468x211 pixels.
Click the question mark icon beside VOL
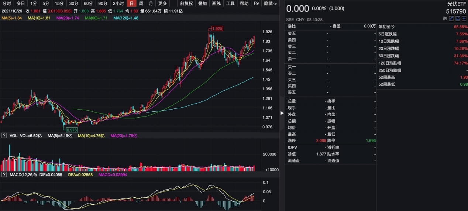click(x=4, y=136)
